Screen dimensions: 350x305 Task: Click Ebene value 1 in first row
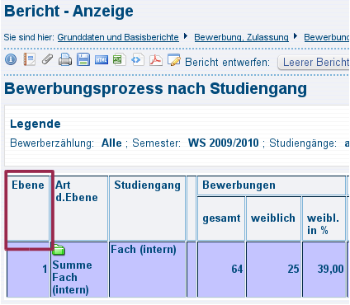(x=45, y=269)
